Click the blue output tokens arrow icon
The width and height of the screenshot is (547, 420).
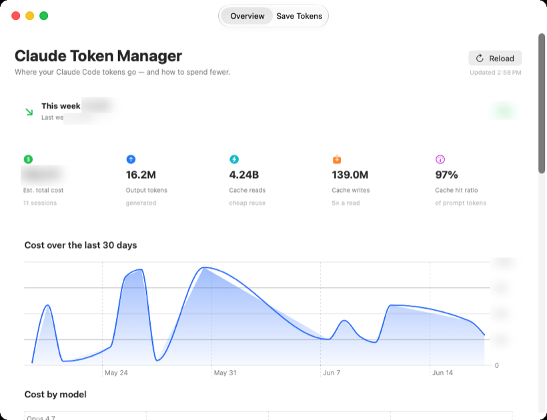tap(131, 159)
